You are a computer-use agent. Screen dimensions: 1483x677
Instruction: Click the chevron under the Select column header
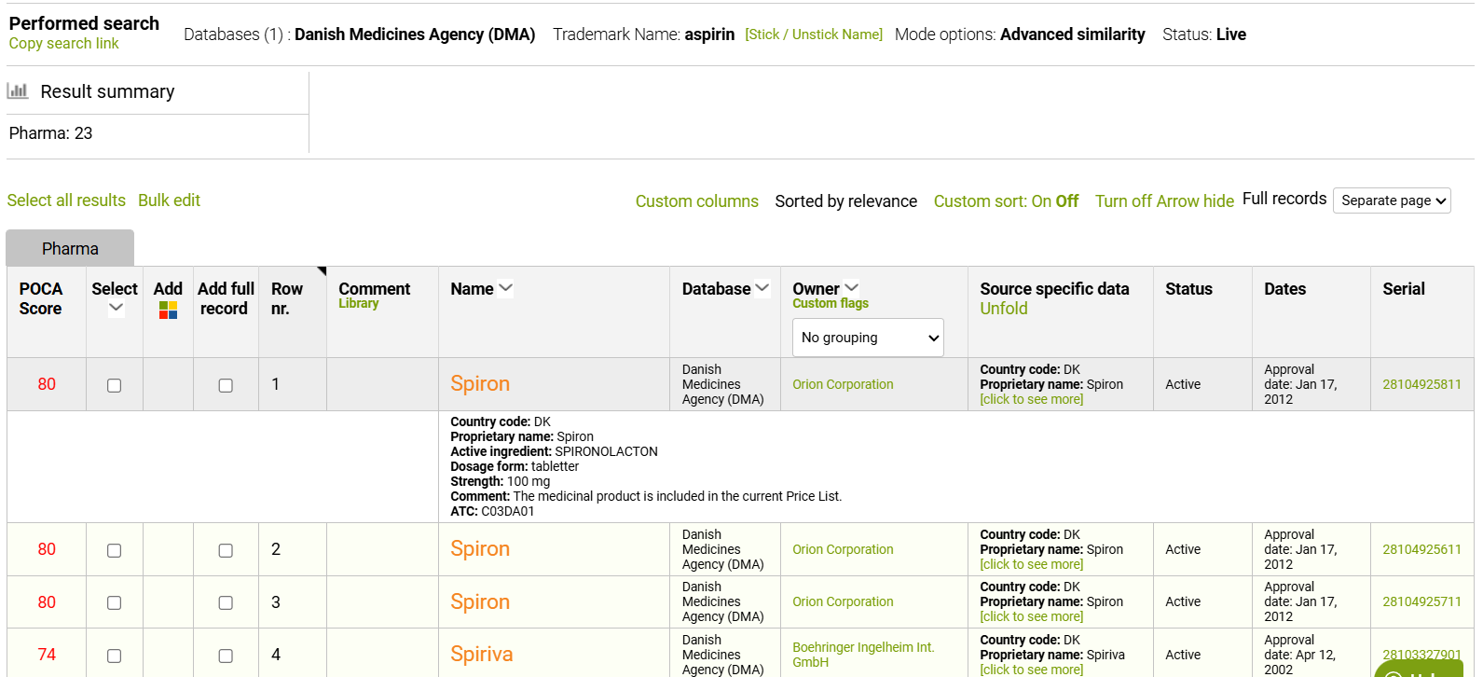click(x=116, y=309)
